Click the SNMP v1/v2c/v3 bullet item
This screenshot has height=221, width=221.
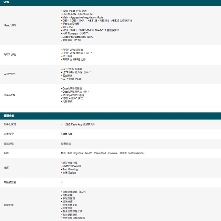click(72, 166)
